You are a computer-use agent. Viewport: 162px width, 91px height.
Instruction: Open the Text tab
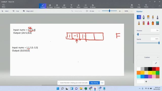[71, 6]
